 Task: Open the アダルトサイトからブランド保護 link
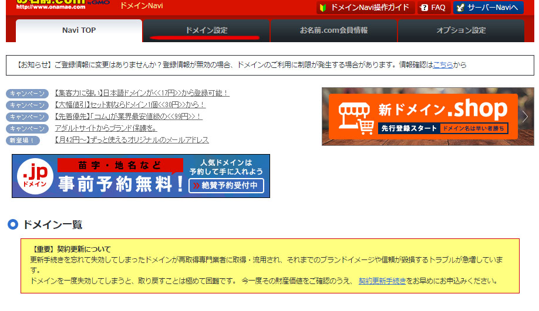106,128
